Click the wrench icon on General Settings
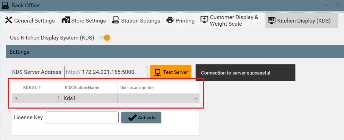This screenshot has height=140, width=344. 9,20
